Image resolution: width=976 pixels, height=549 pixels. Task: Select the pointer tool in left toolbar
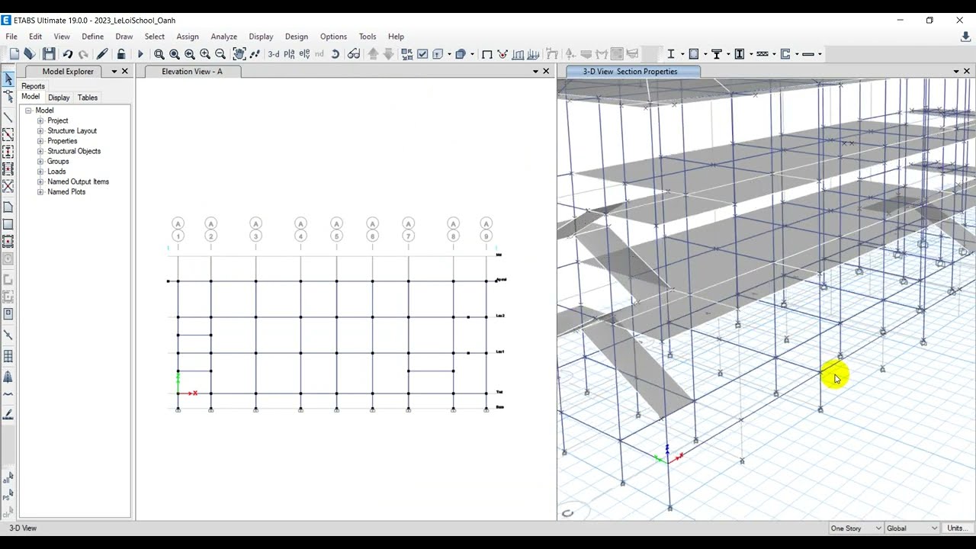click(x=8, y=79)
